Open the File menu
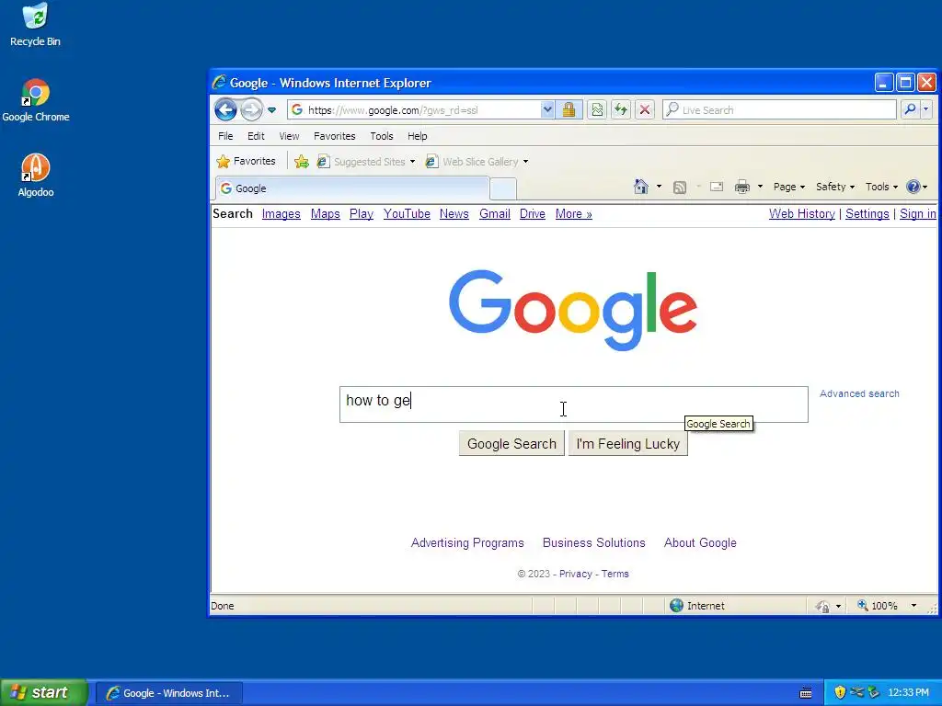The height and width of the screenshot is (706, 942). coord(225,136)
